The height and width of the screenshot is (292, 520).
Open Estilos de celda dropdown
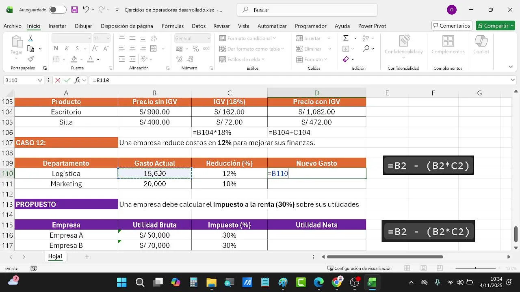[242, 59]
